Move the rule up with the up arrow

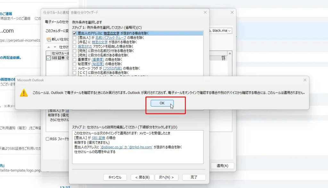point(49,47)
